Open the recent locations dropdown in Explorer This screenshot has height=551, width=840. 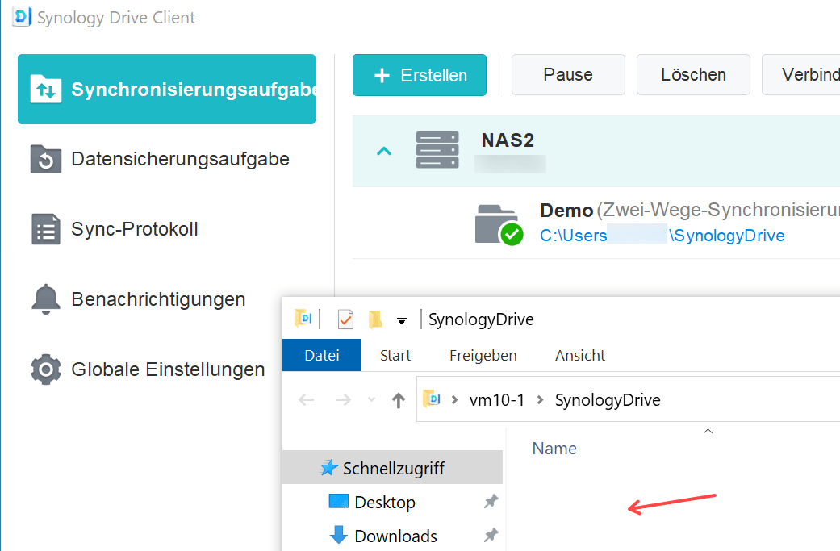(371, 400)
